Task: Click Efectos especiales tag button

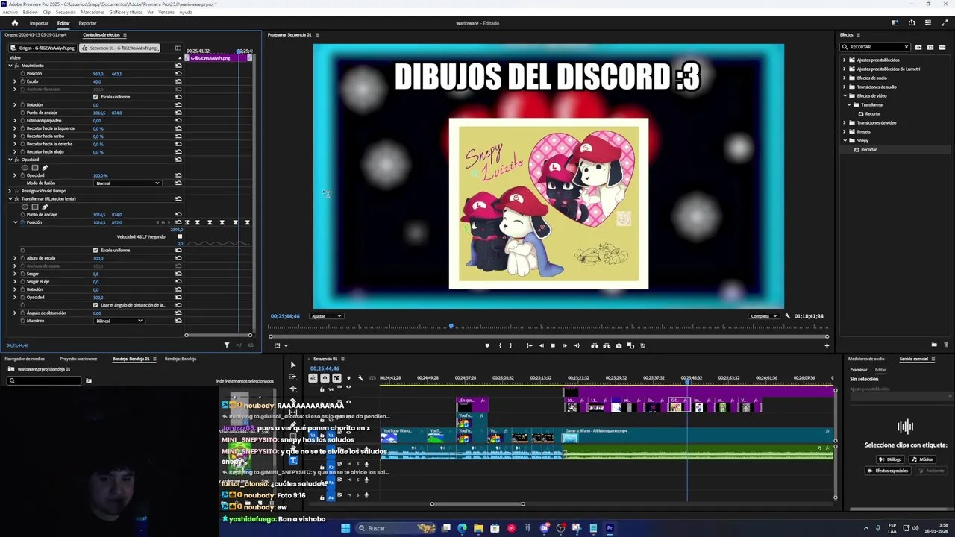Action: tap(889, 471)
